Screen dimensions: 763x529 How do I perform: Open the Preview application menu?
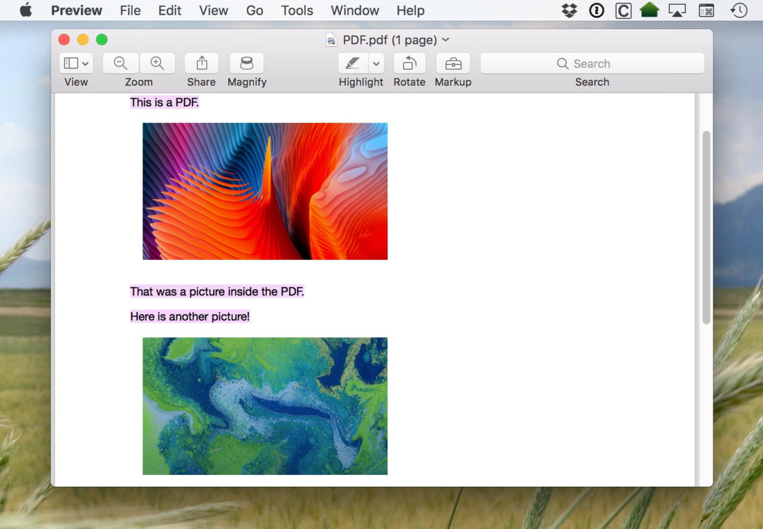[x=76, y=10]
